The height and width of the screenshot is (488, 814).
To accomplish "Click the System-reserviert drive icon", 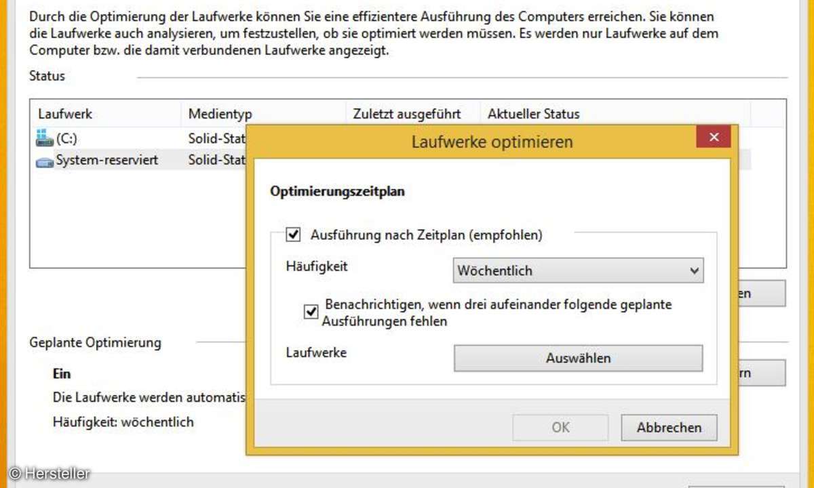I will [x=45, y=161].
